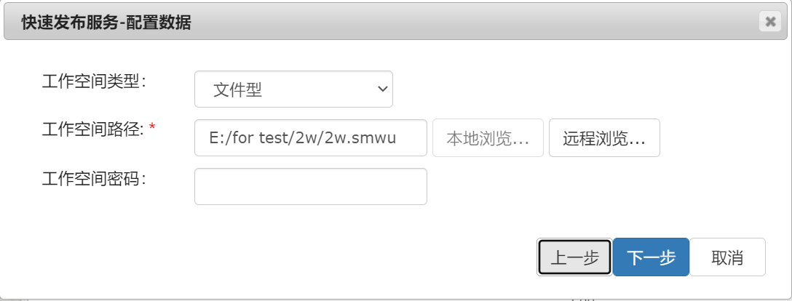This screenshot has height=301, width=792.
Task: Focus the 工作空间路径 input field
Action: coord(311,137)
